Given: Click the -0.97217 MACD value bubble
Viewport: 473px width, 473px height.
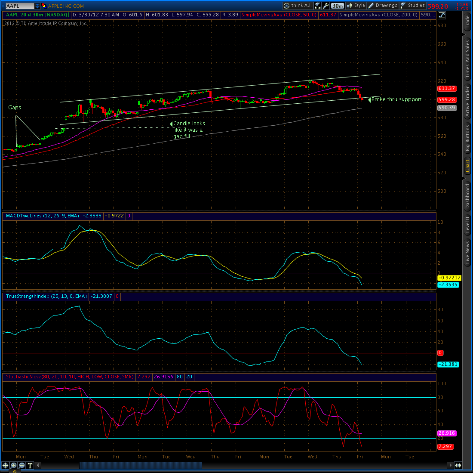Looking at the screenshot, I should [x=449, y=278].
